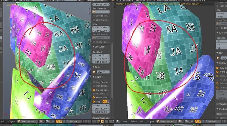Screen dimensions: 227x126
Task: Click the grid Subdivisions: 10 field
Action: coord(101,112)
